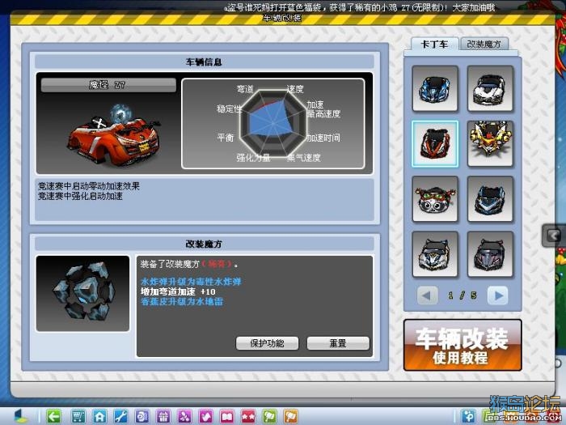The height and width of the screenshot is (425, 566).
Task: Click the 车辆信息 section header
Action: (204, 62)
